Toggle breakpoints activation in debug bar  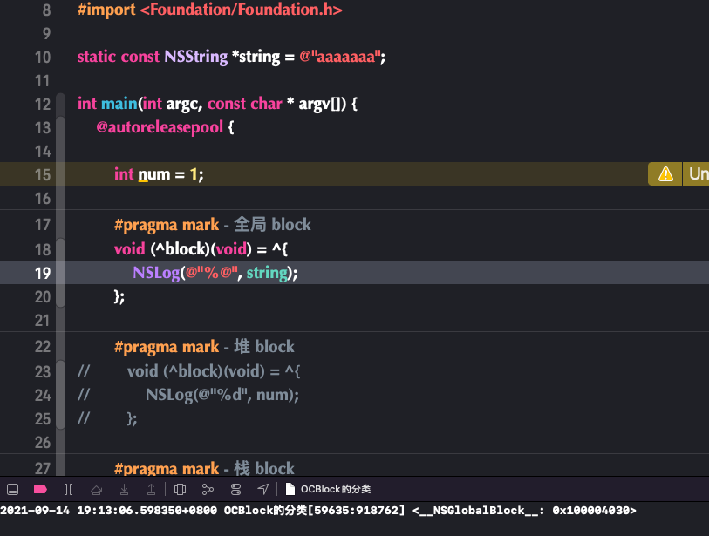40,489
